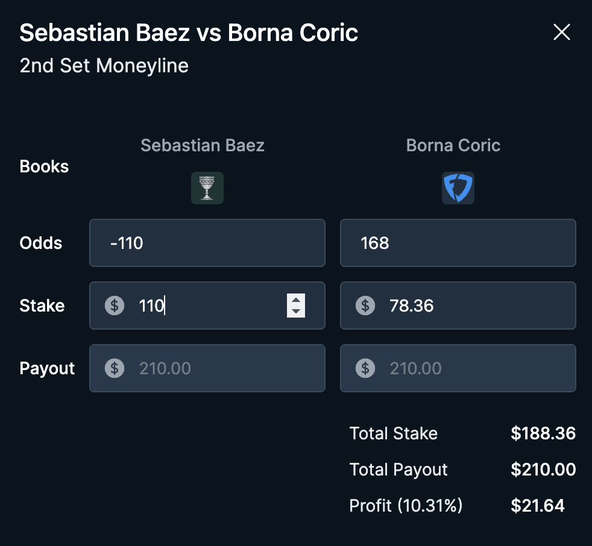This screenshot has width=592, height=546.
Task: Click the 2nd Set Moneyline subtitle
Action: click(104, 66)
